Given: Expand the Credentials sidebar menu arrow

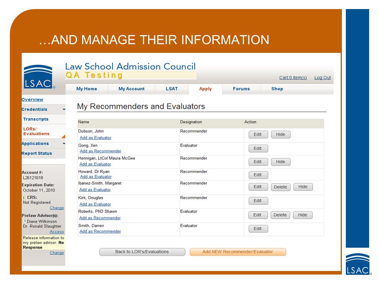Looking at the screenshot, I should [64, 109].
